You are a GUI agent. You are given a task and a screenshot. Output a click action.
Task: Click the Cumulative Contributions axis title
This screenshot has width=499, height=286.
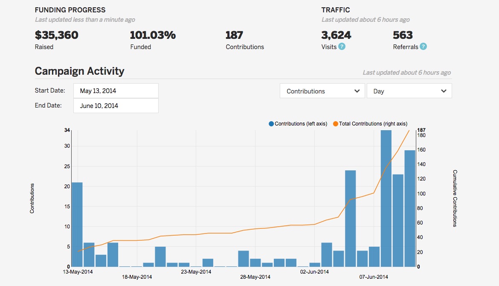point(455,198)
